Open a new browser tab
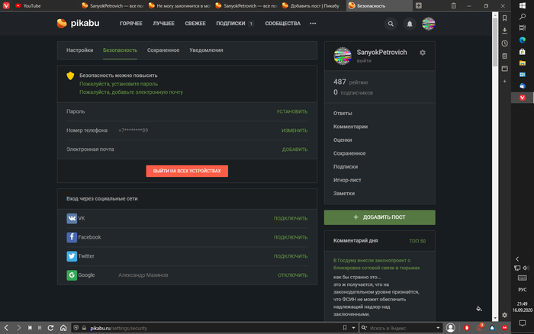 (x=419, y=5)
